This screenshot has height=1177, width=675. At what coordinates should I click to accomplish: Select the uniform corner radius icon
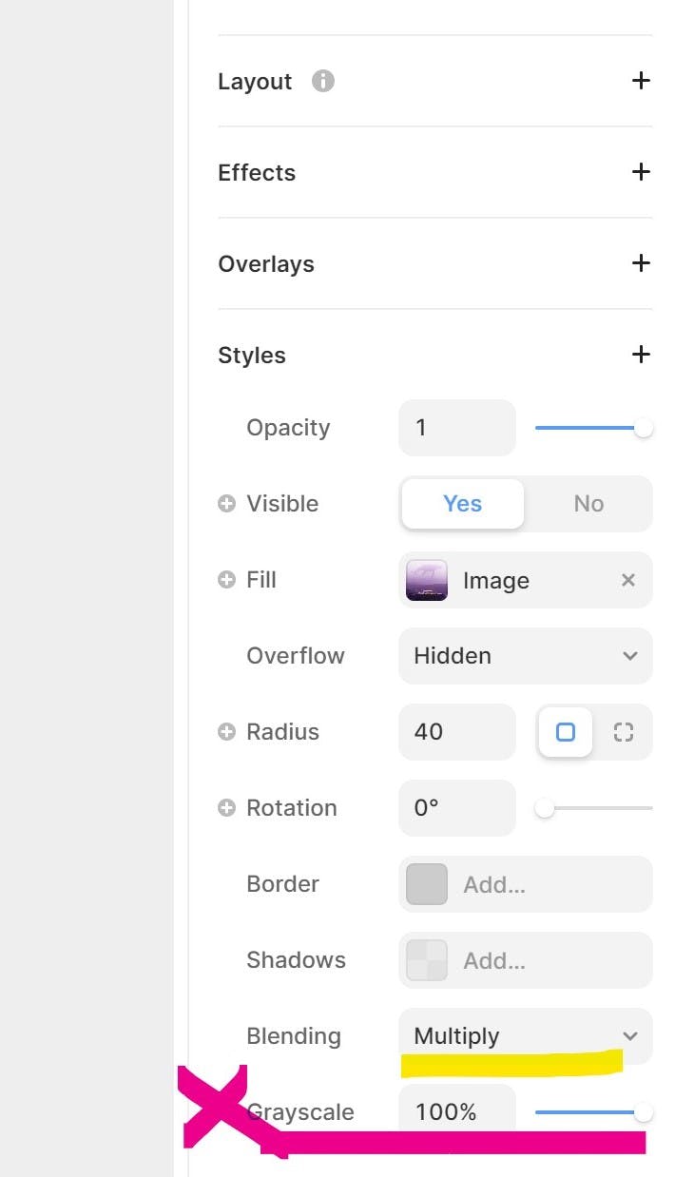(x=566, y=732)
